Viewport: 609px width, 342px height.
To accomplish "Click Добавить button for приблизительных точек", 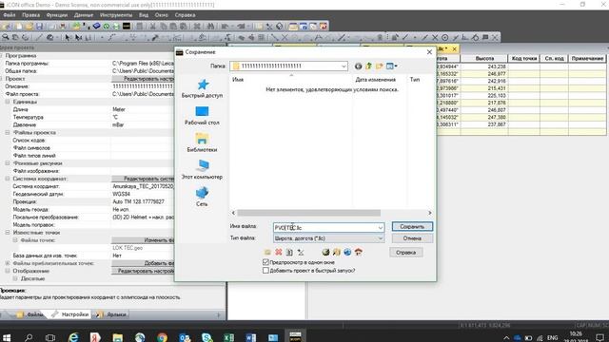I will click(143, 263).
